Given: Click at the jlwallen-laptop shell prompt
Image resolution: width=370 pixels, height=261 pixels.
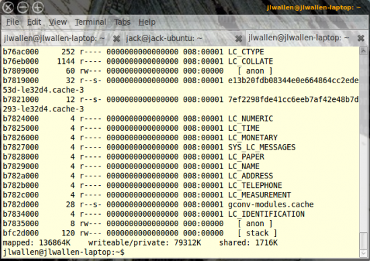Looking at the screenshot, I should pyautogui.click(x=63, y=252).
